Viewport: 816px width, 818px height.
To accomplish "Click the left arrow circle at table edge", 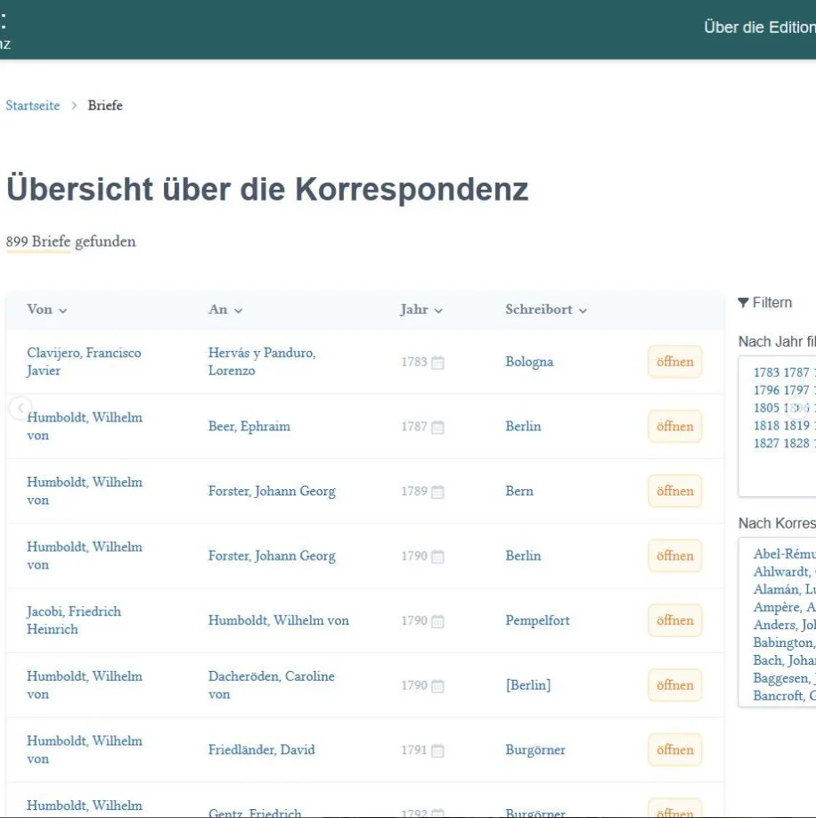I will click(20, 408).
